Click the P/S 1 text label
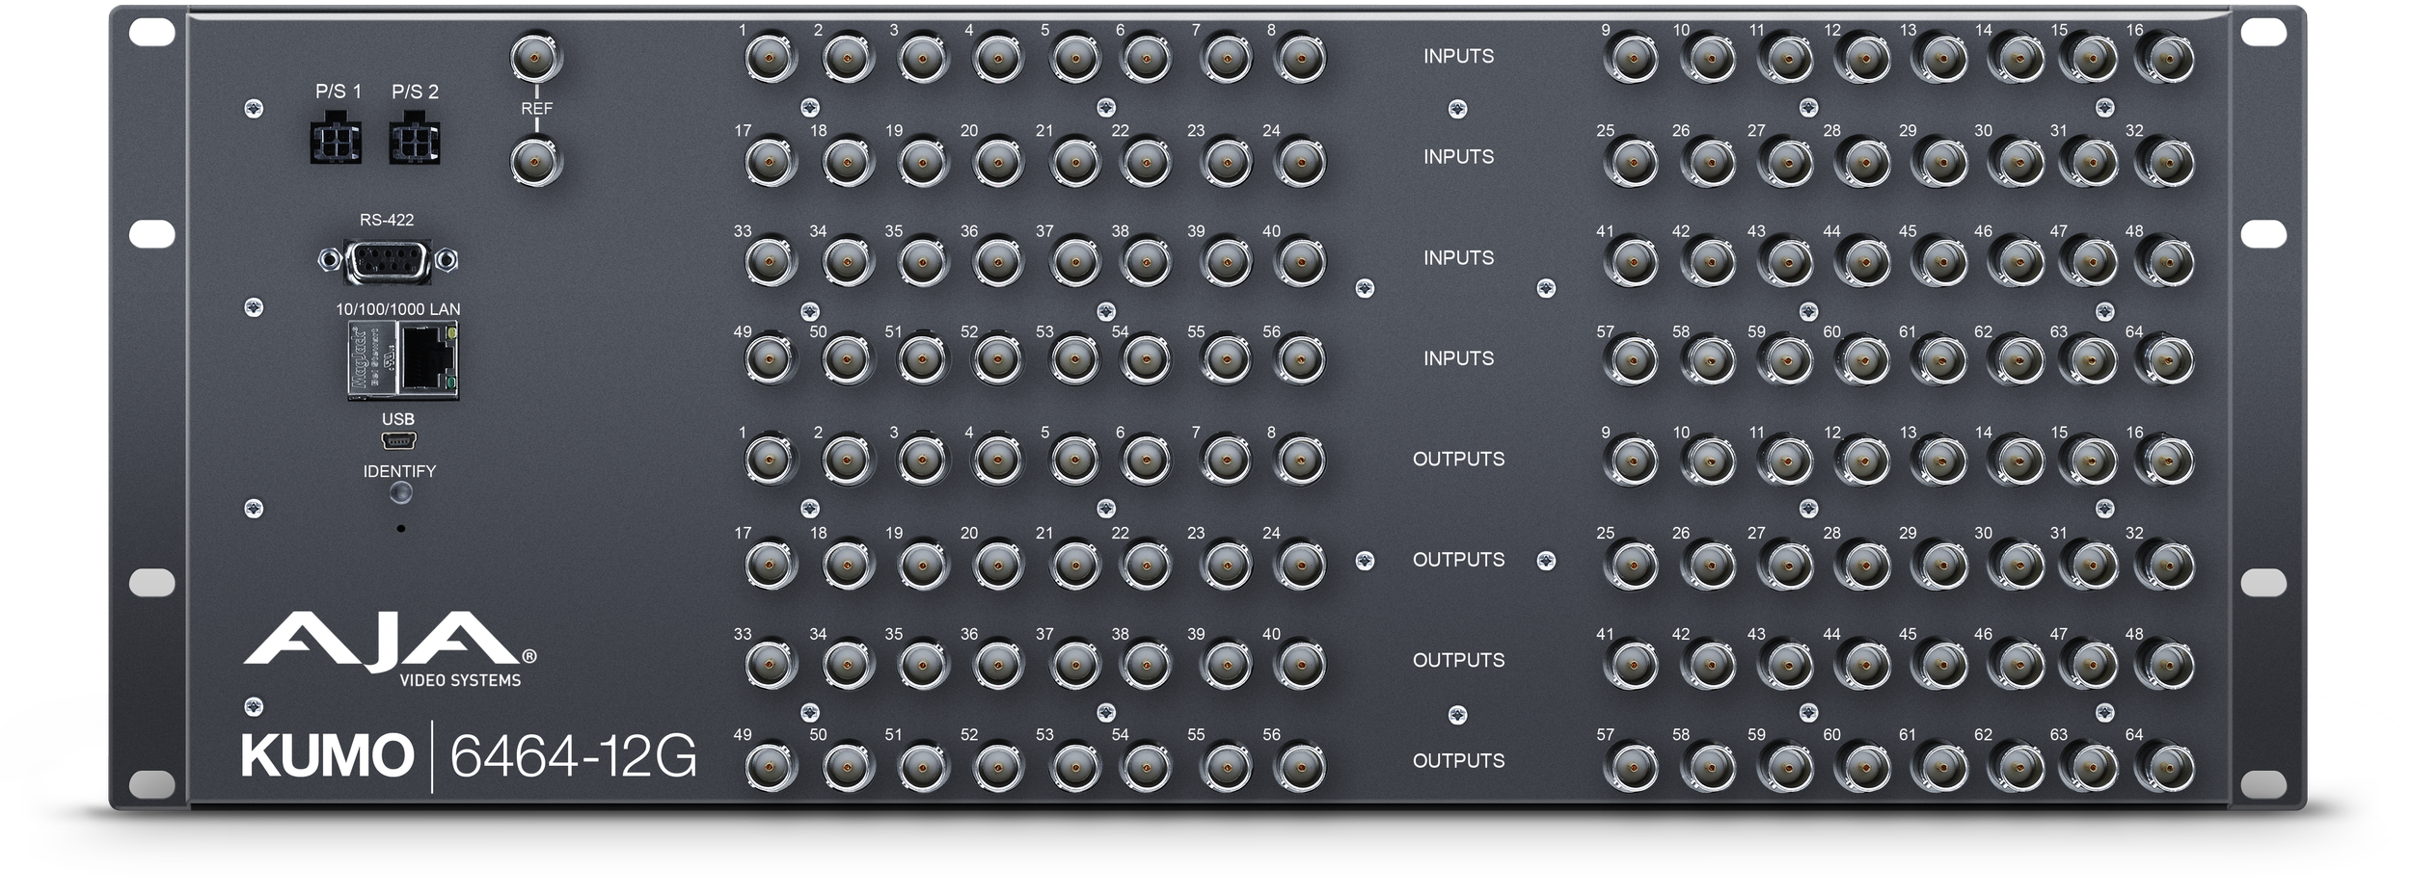This screenshot has width=2411, height=896. 338,92
